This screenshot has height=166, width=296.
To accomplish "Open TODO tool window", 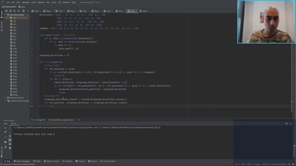I will [37, 161].
